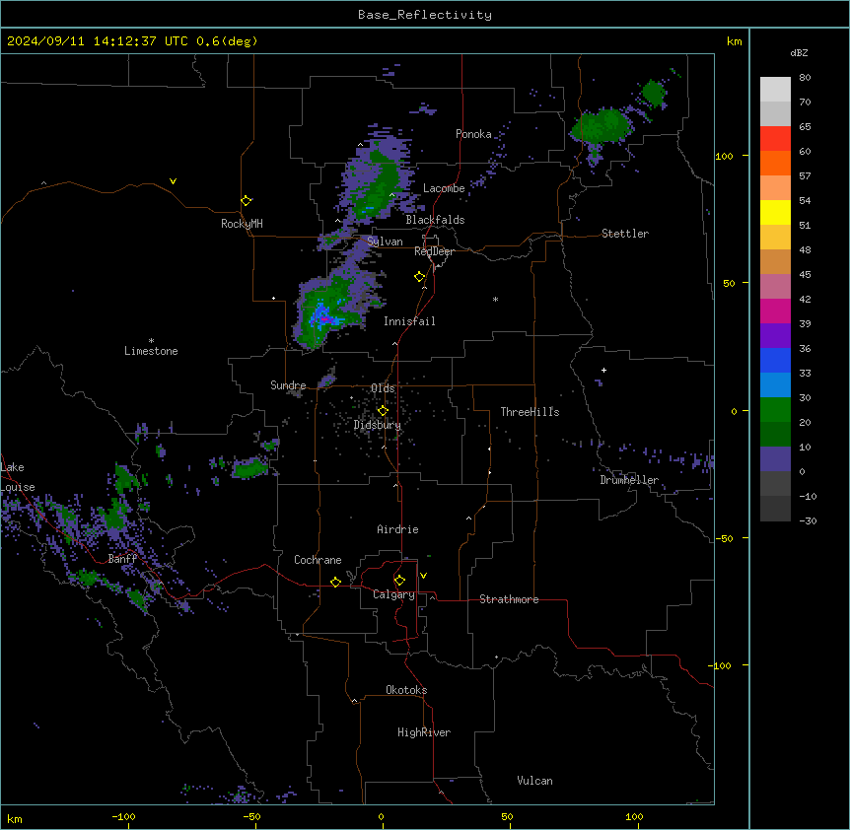Click the Olds town label
The image size is (850, 830).
[x=383, y=388]
